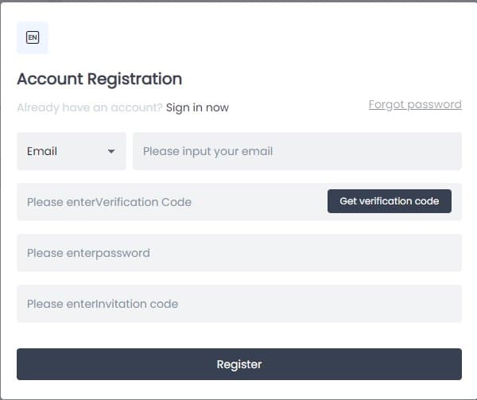The width and height of the screenshot is (477, 400).
Task: Open the Email account type dropdown
Action: (71, 151)
